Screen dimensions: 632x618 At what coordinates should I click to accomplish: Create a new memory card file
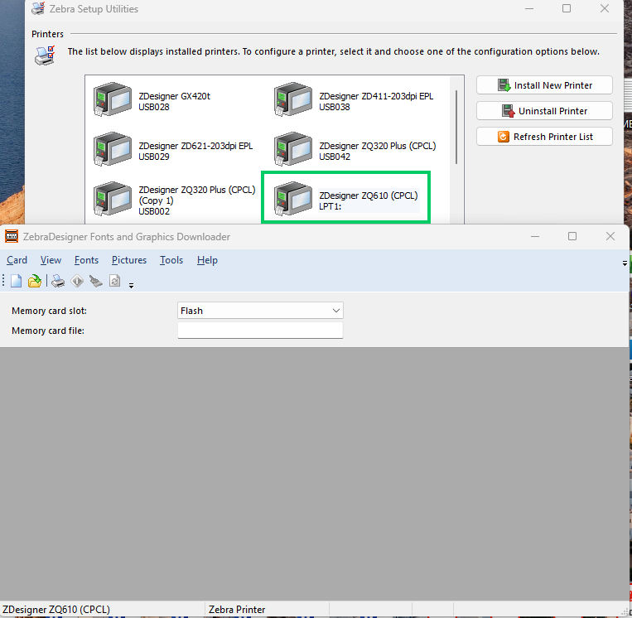pos(16,281)
